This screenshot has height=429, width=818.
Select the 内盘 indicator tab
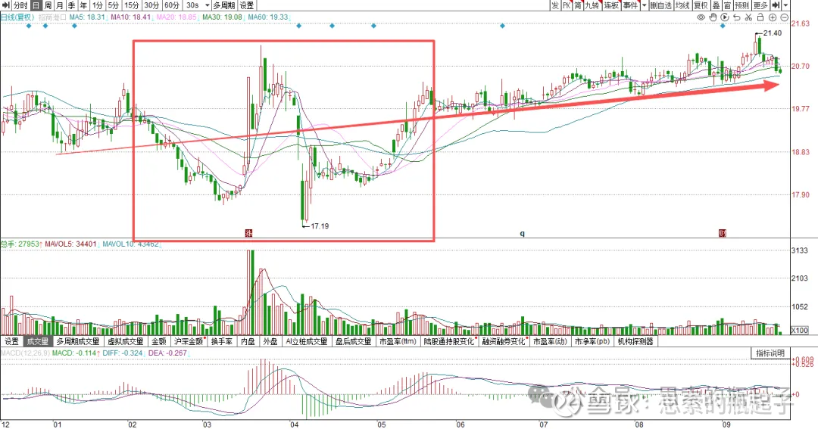248,341
